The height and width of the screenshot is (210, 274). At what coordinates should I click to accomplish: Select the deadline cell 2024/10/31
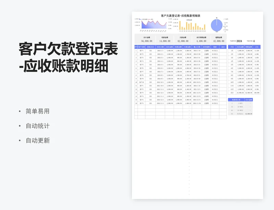pos(197,82)
